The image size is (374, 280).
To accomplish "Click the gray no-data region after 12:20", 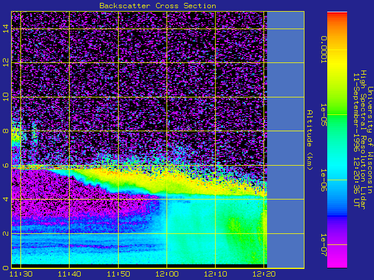I will [286, 140].
